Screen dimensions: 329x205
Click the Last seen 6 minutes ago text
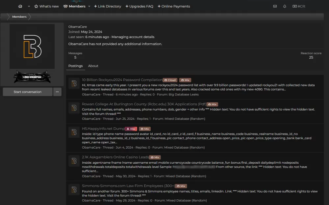(97, 37)
